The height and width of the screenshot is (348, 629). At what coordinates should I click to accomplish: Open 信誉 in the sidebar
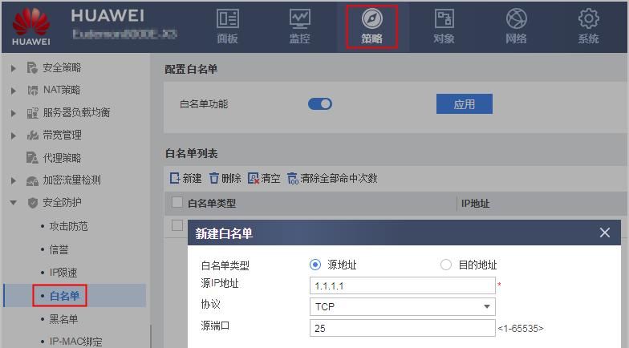pyautogui.click(x=59, y=250)
